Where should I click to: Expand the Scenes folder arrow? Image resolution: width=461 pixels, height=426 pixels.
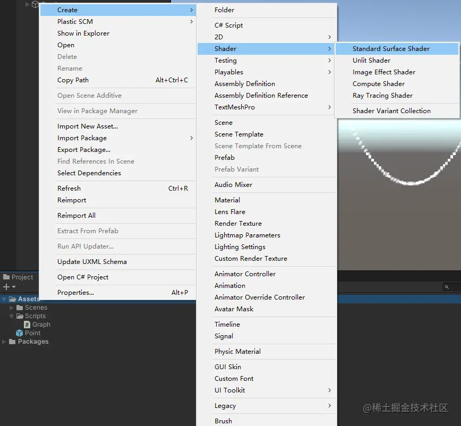(x=12, y=308)
